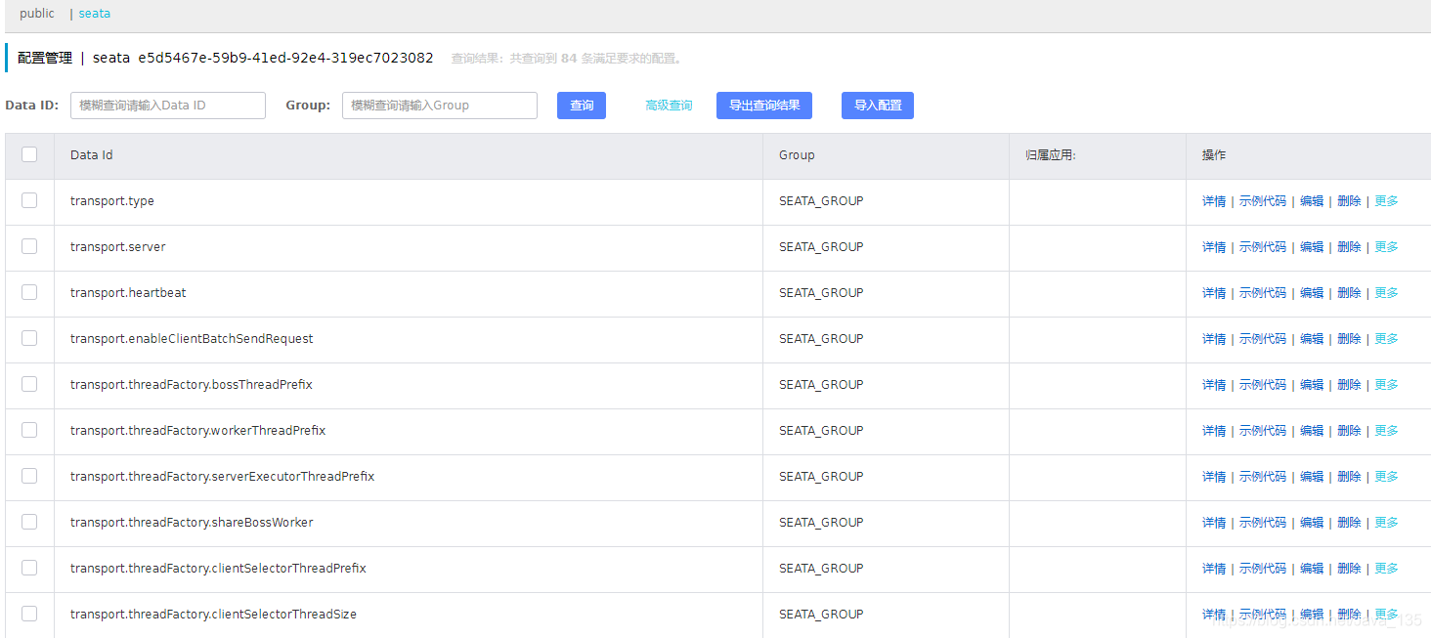1431x638 pixels.
Task: Click 导入配置 import button
Action: tap(878, 106)
